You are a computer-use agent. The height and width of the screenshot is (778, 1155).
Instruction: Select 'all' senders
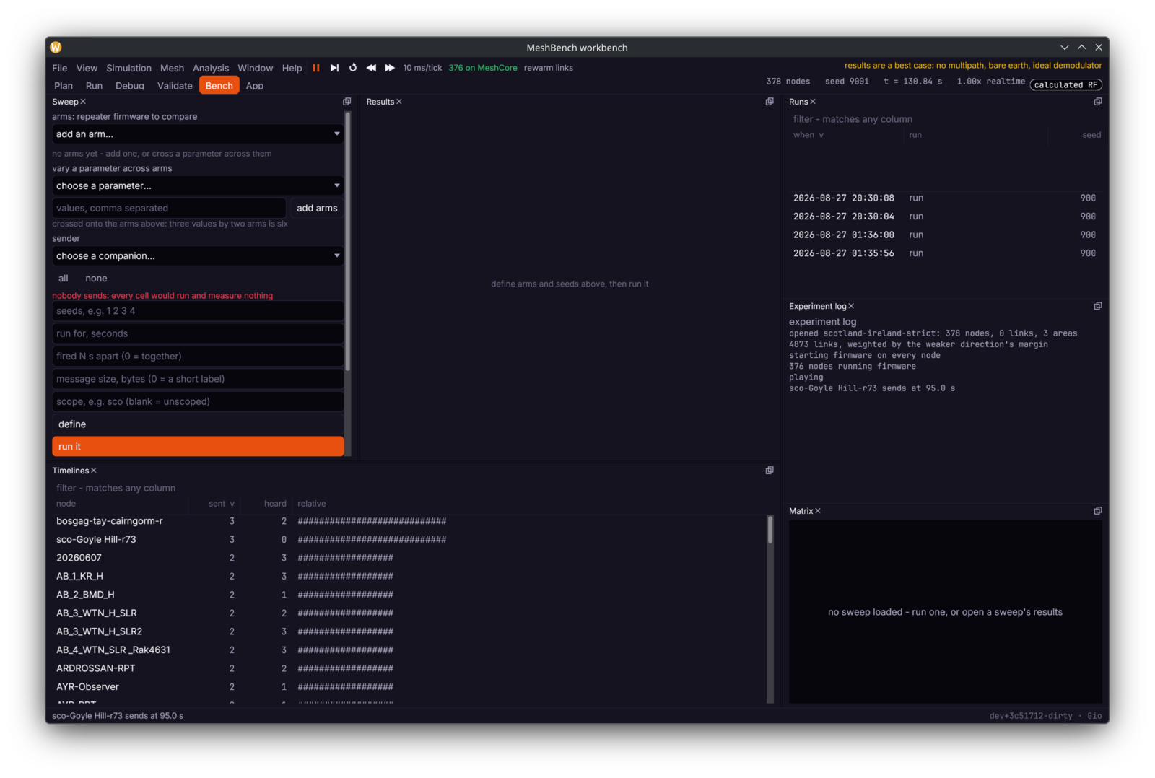click(x=64, y=279)
